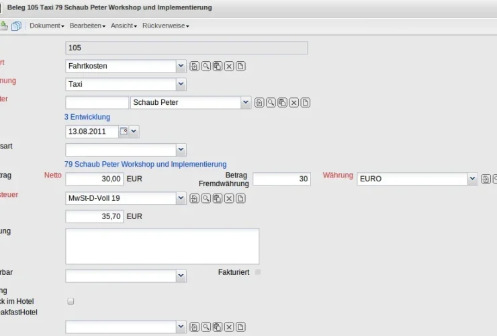Click new document icon beside Schaub Peter

306,103
